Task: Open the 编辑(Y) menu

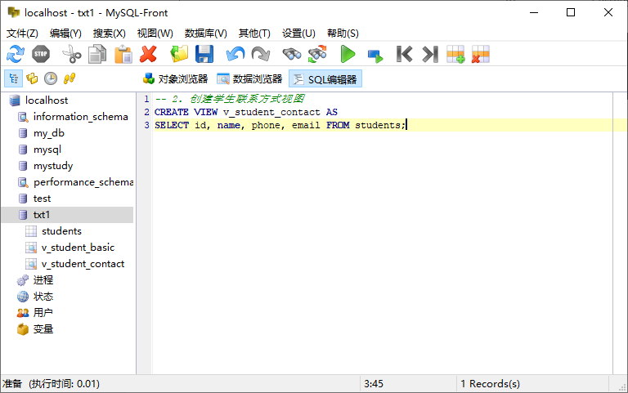Action: pyautogui.click(x=65, y=33)
